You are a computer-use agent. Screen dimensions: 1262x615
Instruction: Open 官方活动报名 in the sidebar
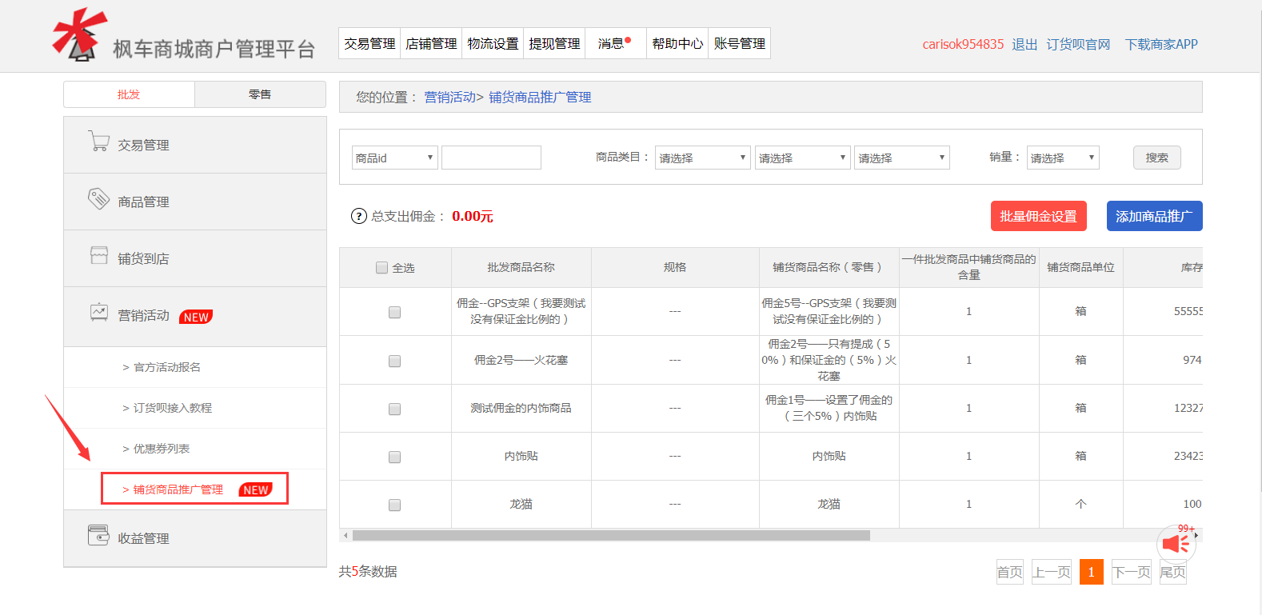coord(167,367)
